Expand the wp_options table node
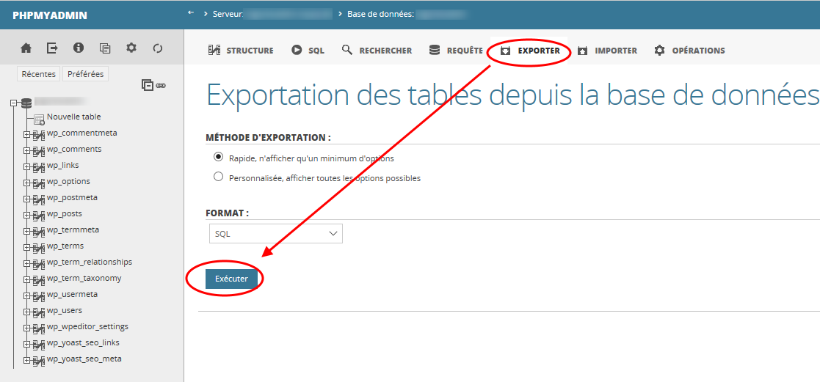Image resolution: width=820 pixels, height=382 pixels. [x=26, y=184]
